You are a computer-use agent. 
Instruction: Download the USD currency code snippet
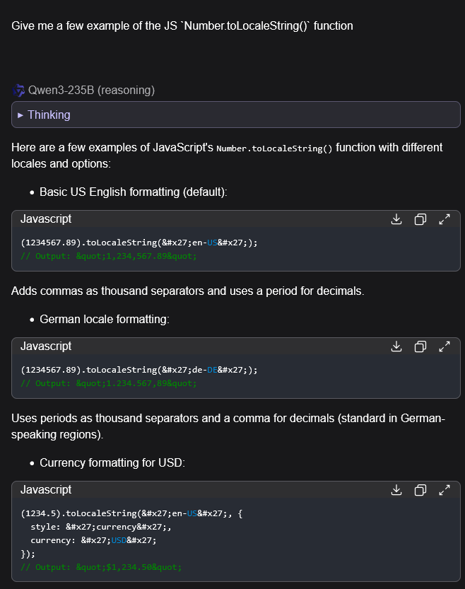[x=396, y=490]
